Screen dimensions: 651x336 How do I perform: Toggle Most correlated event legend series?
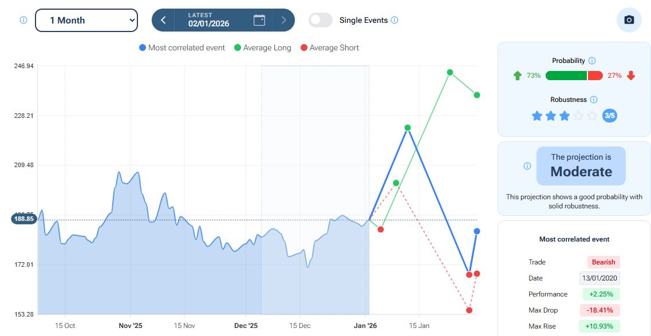click(182, 48)
